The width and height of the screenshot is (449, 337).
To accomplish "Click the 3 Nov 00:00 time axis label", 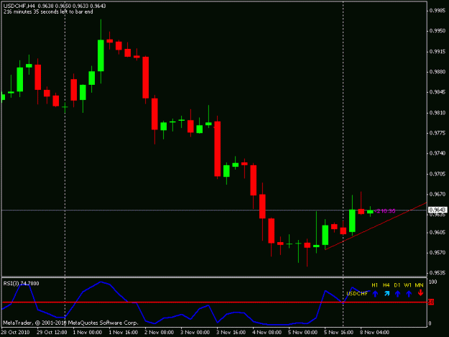I will pos(195,332).
